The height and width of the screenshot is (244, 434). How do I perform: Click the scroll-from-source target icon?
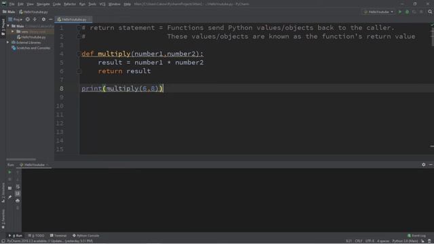pos(27,20)
